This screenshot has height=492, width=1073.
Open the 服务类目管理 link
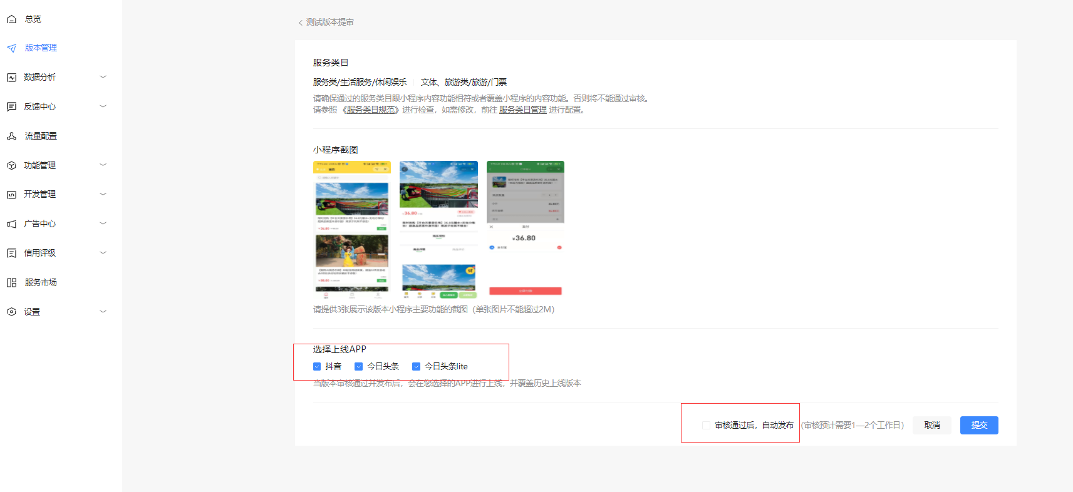523,110
